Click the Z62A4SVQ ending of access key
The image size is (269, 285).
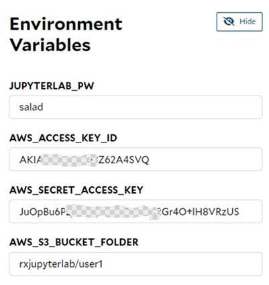pyautogui.click(x=123, y=160)
